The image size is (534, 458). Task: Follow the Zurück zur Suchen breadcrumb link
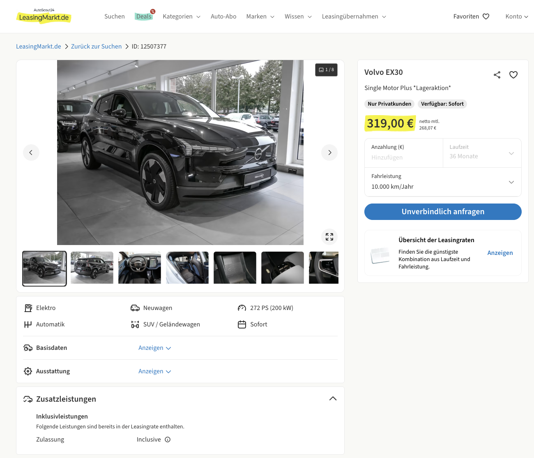(96, 46)
